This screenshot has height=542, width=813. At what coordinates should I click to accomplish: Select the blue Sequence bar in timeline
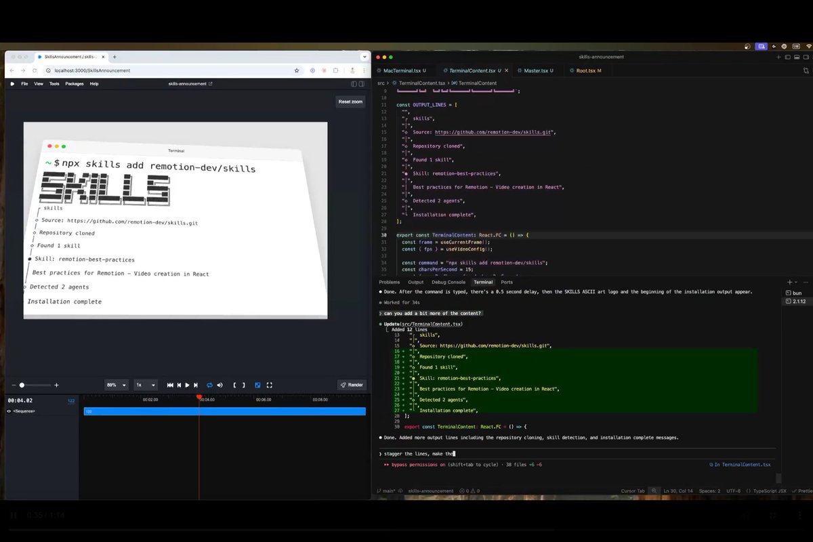[x=224, y=411]
